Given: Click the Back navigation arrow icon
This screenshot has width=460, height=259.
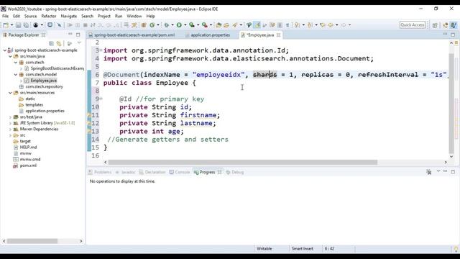Looking at the screenshot, I should [331, 25].
